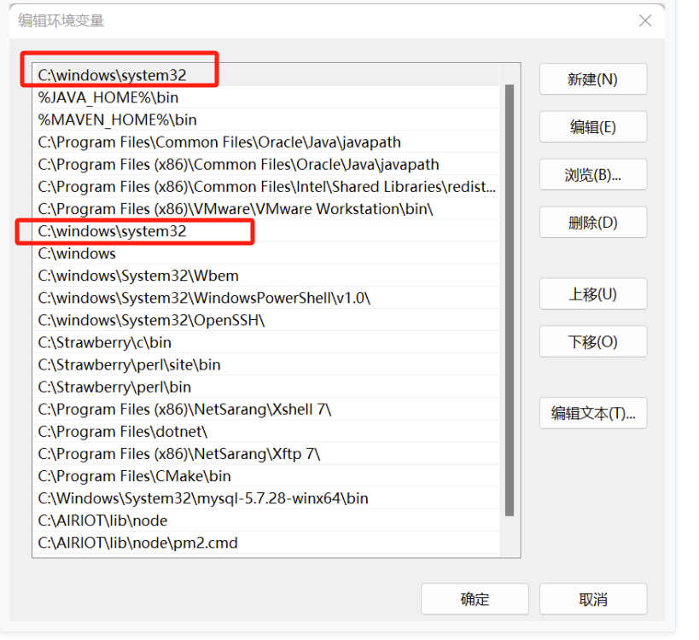Select the %JAVA_HOME%\bin entry

pyautogui.click(x=108, y=98)
